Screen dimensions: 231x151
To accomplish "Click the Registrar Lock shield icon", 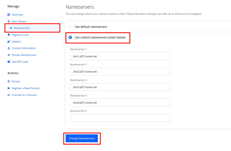I will click(9, 35).
